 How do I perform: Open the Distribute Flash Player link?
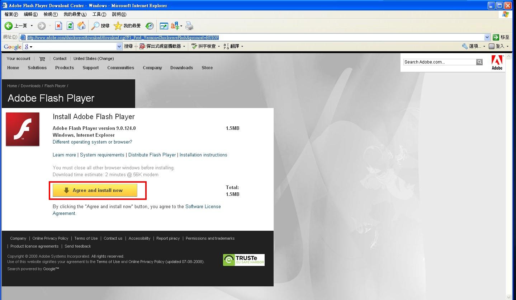(152, 155)
